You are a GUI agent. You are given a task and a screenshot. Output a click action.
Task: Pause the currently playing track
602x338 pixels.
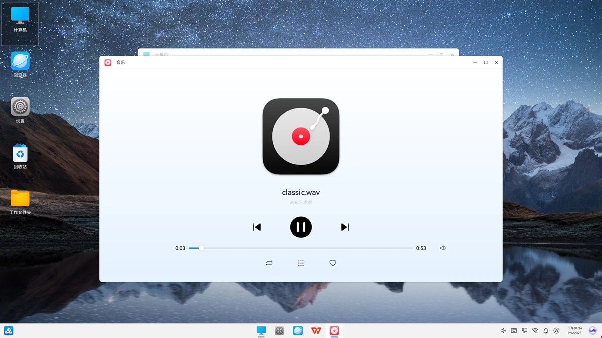point(301,227)
